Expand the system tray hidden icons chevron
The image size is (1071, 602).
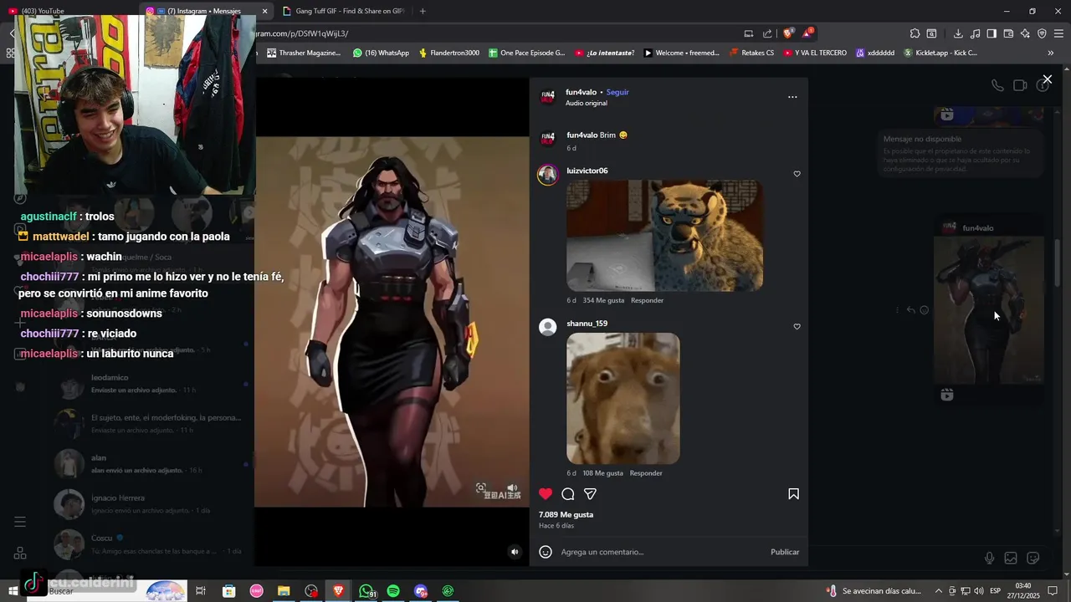(x=938, y=591)
